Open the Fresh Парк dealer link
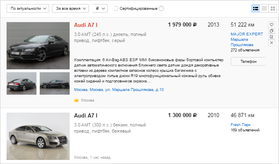 click(x=240, y=124)
